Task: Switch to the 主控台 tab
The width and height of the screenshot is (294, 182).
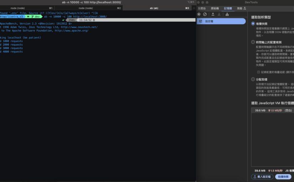Action: (202, 8)
